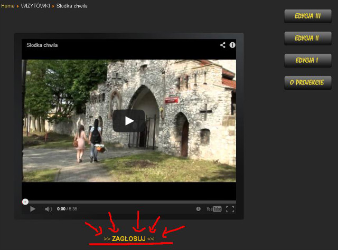Open WIZYTÓWKI in the breadcrumb
The height and width of the screenshot is (250, 338).
[x=35, y=6]
